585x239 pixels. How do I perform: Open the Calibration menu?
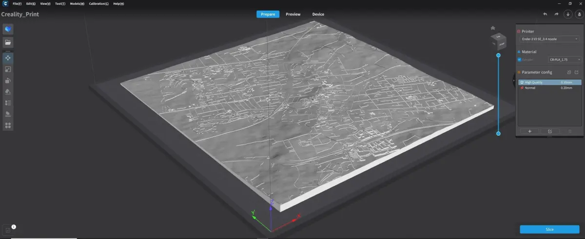point(99,3)
